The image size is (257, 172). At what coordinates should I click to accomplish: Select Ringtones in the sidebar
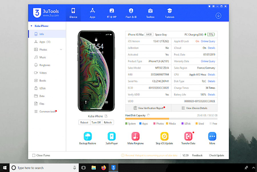point(45,65)
